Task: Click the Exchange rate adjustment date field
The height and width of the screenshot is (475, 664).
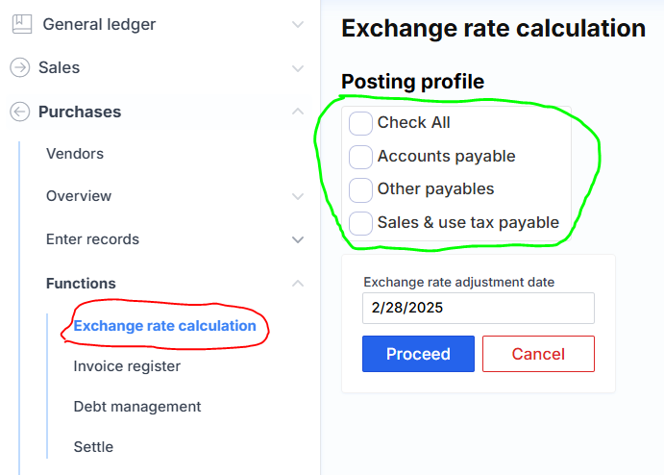Action: tap(479, 309)
